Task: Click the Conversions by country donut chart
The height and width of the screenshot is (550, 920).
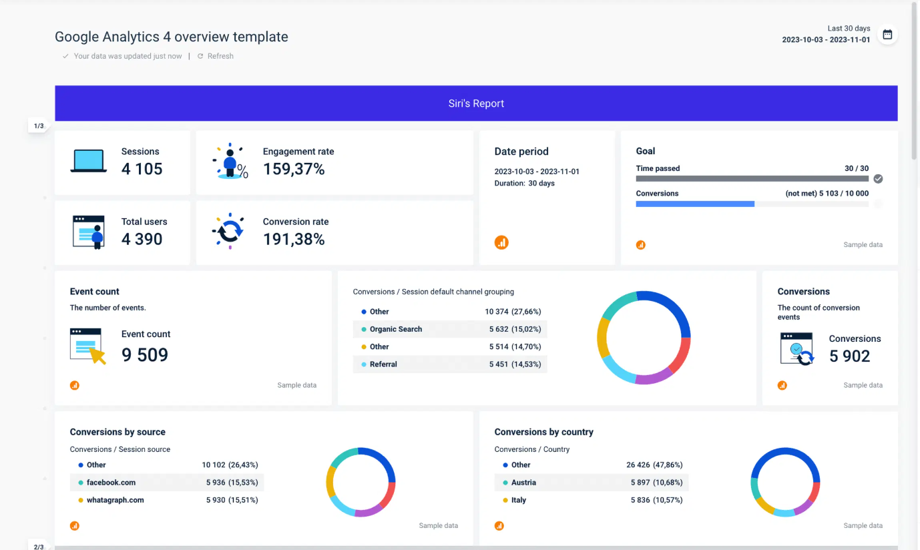Action: [786, 482]
